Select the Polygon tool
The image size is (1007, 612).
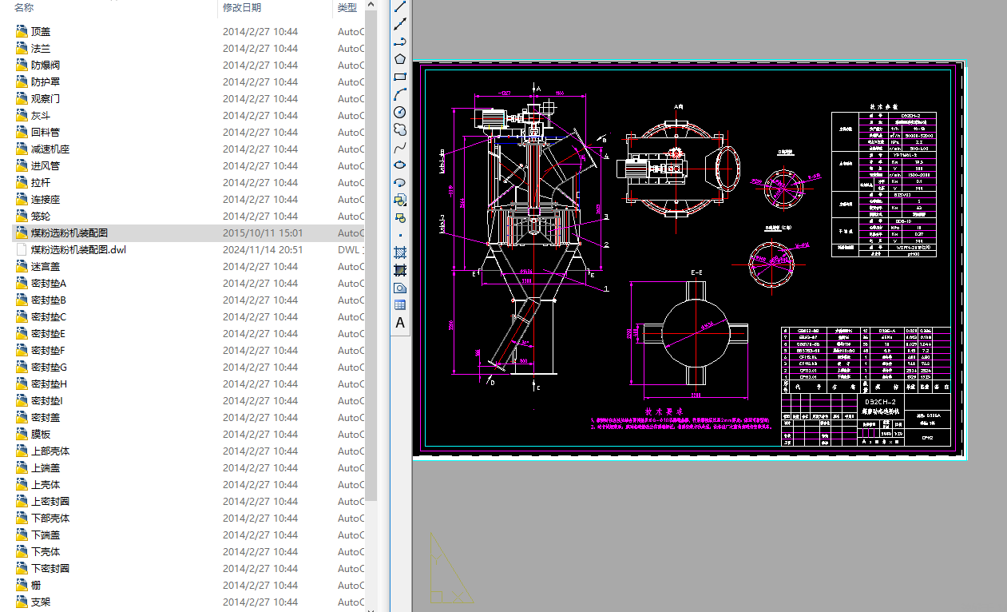coord(400,59)
